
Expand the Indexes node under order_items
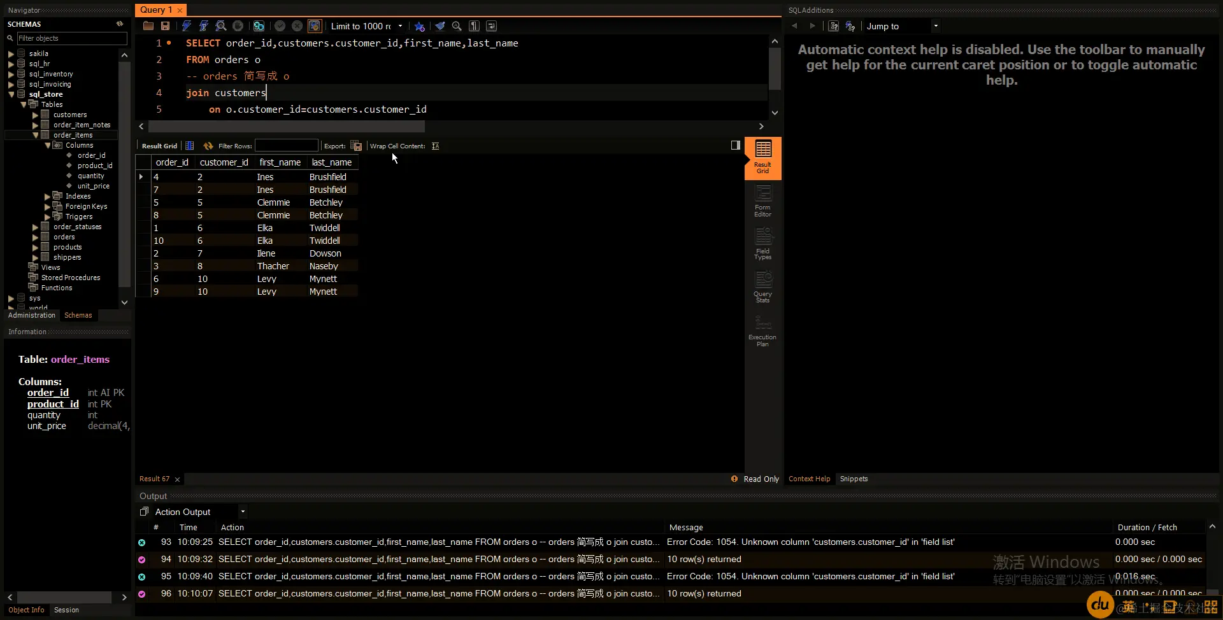tap(47, 196)
